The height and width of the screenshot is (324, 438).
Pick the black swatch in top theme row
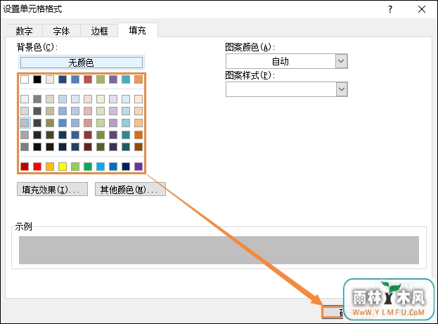click(37, 79)
